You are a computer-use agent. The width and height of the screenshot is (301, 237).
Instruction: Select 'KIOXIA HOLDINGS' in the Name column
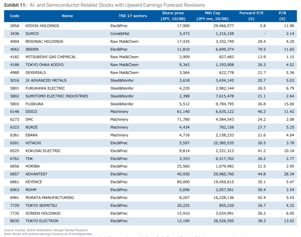[42, 26]
